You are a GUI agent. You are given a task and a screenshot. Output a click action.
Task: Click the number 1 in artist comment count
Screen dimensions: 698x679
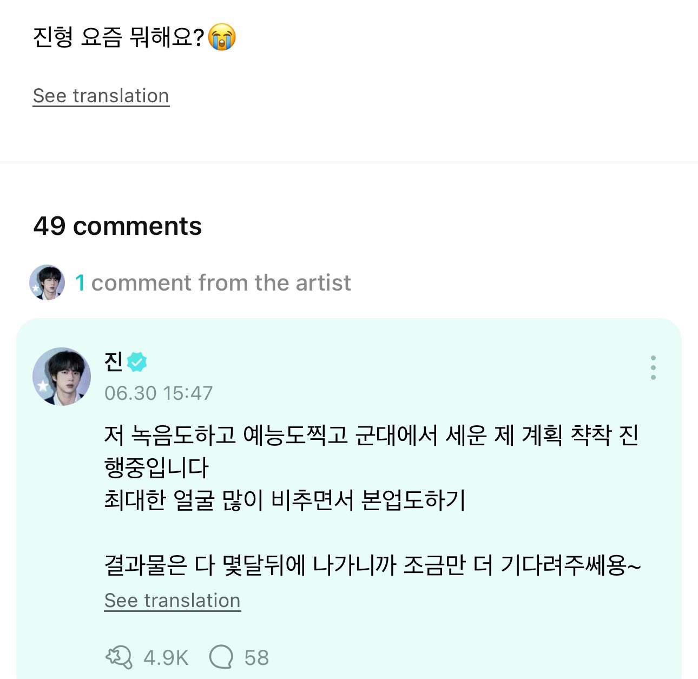pyautogui.click(x=80, y=283)
